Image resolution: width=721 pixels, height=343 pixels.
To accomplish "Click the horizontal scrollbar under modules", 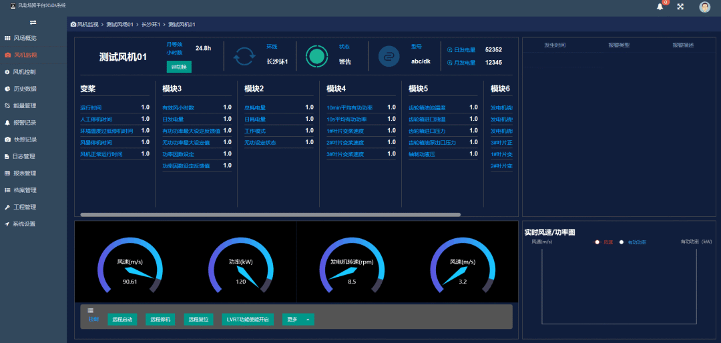I will (x=270, y=215).
